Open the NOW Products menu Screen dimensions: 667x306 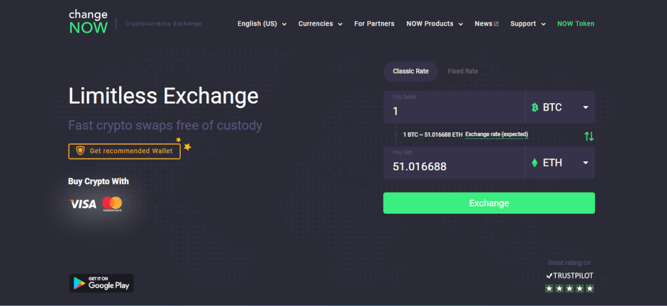click(x=434, y=24)
